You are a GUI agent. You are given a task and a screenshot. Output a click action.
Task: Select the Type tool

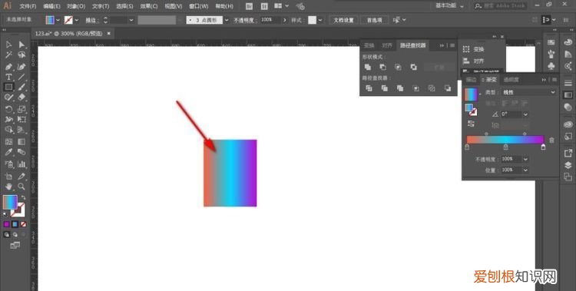point(8,77)
